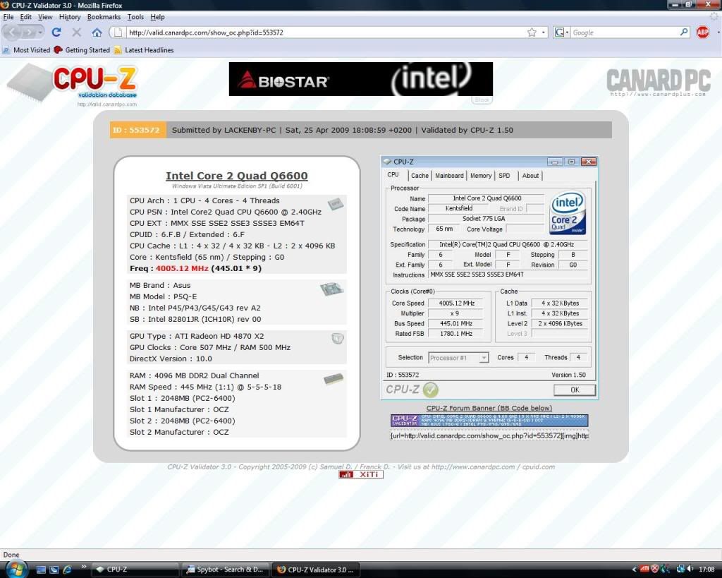The width and height of the screenshot is (722, 578).
Task: Open the Edit menu
Action: pos(26,17)
